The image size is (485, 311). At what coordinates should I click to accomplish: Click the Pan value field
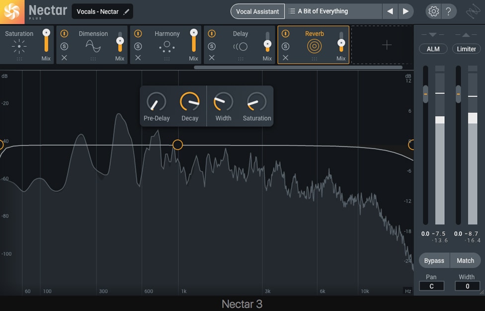point(431,286)
